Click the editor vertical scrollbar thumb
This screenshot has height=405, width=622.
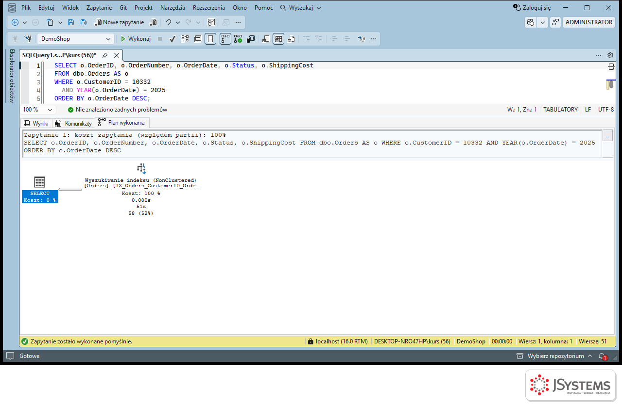click(611, 85)
